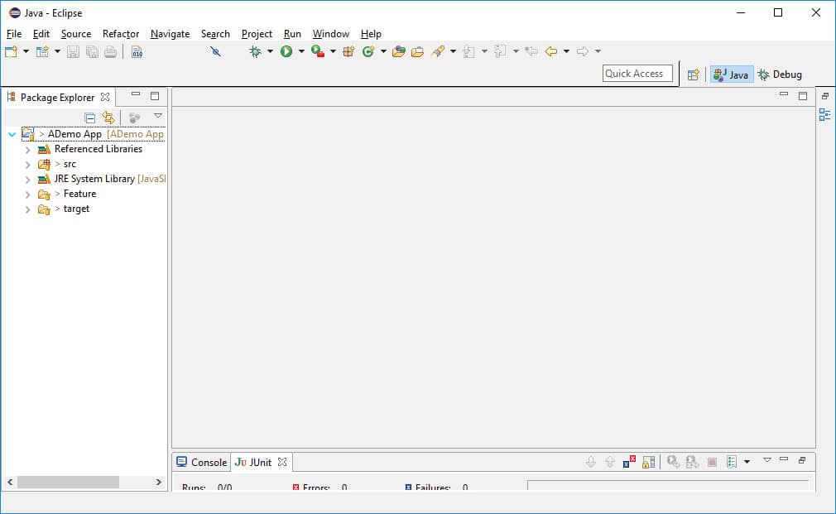Open the Test Run History dropdown arrow
This screenshot has height=514, width=836.
coord(747,462)
